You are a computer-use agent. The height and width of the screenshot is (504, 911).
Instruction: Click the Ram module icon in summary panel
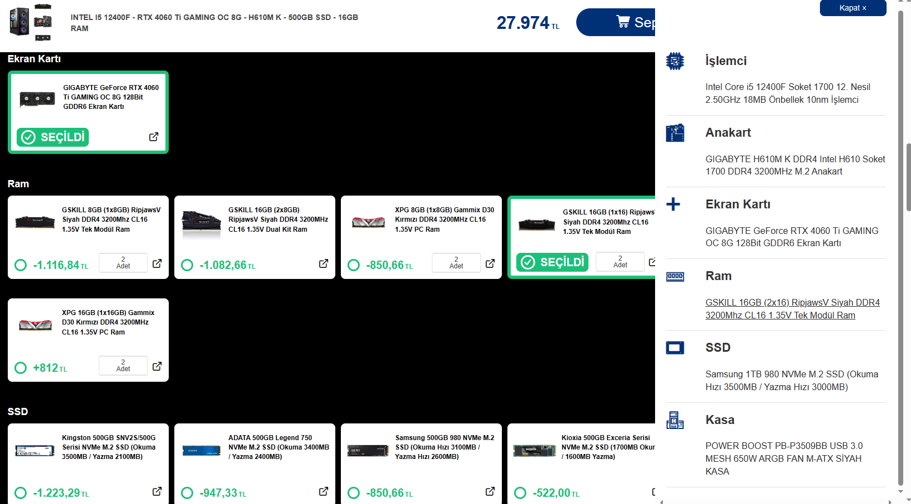675,276
